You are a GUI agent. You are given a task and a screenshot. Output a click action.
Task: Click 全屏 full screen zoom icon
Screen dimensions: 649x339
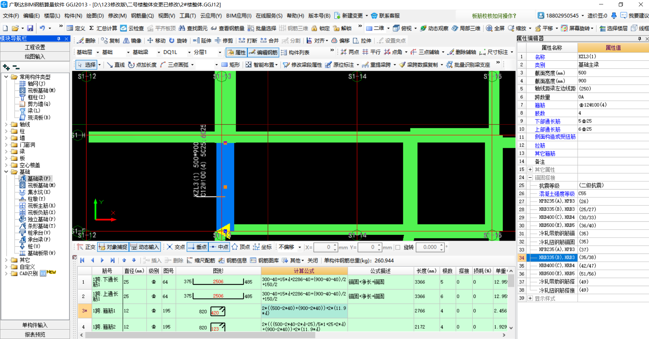[489, 28]
